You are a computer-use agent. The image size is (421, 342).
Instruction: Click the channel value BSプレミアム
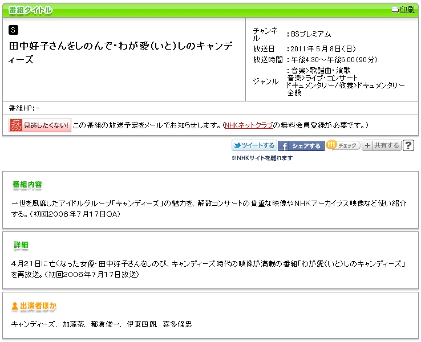tap(311, 34)
